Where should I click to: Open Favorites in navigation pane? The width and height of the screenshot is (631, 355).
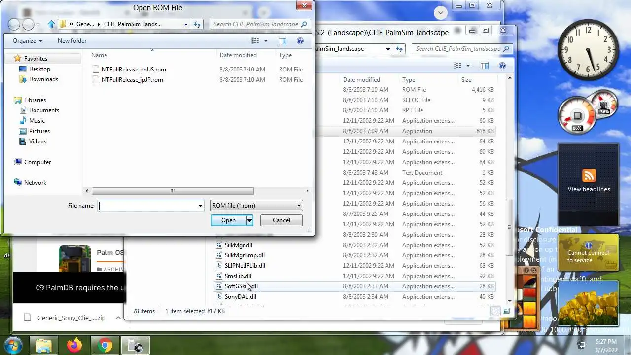(x=35, y=58)
